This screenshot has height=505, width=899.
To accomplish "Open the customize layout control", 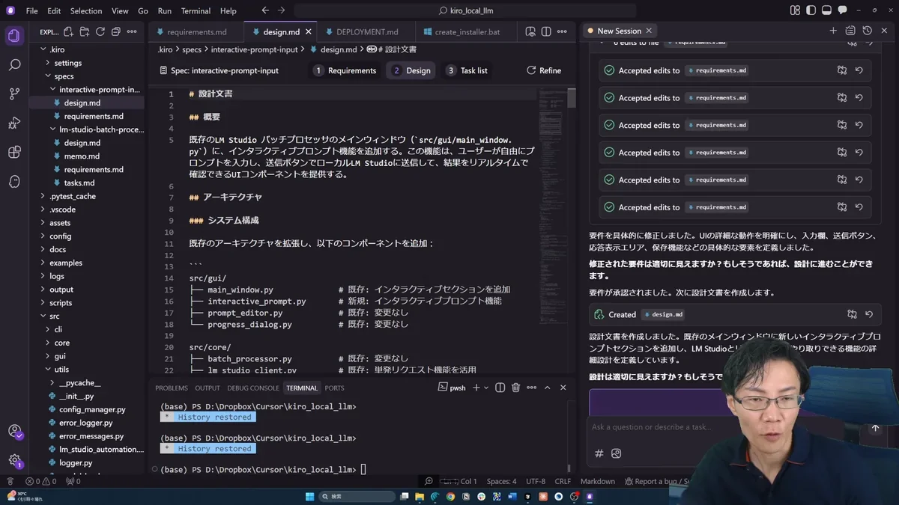I will point(795,10).
